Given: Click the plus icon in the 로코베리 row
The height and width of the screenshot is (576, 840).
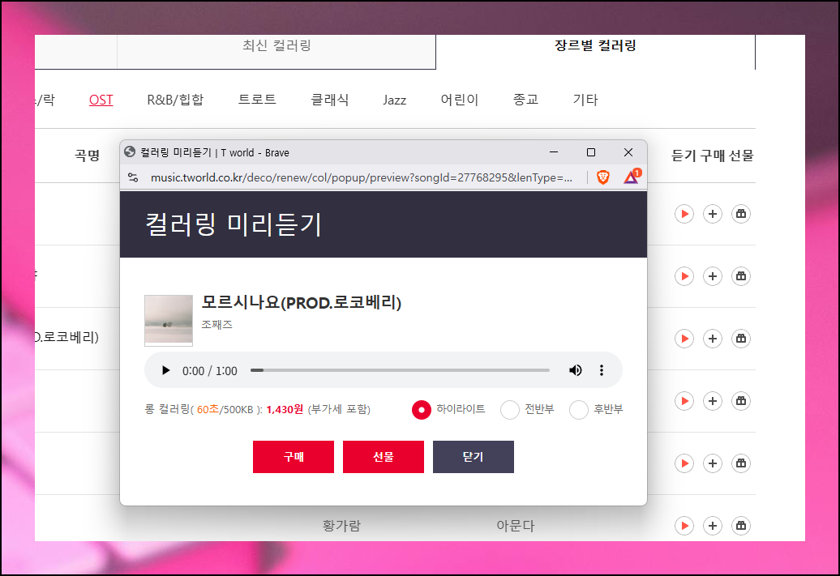Looking at the screenshot, I should click(x=713, y=339).
